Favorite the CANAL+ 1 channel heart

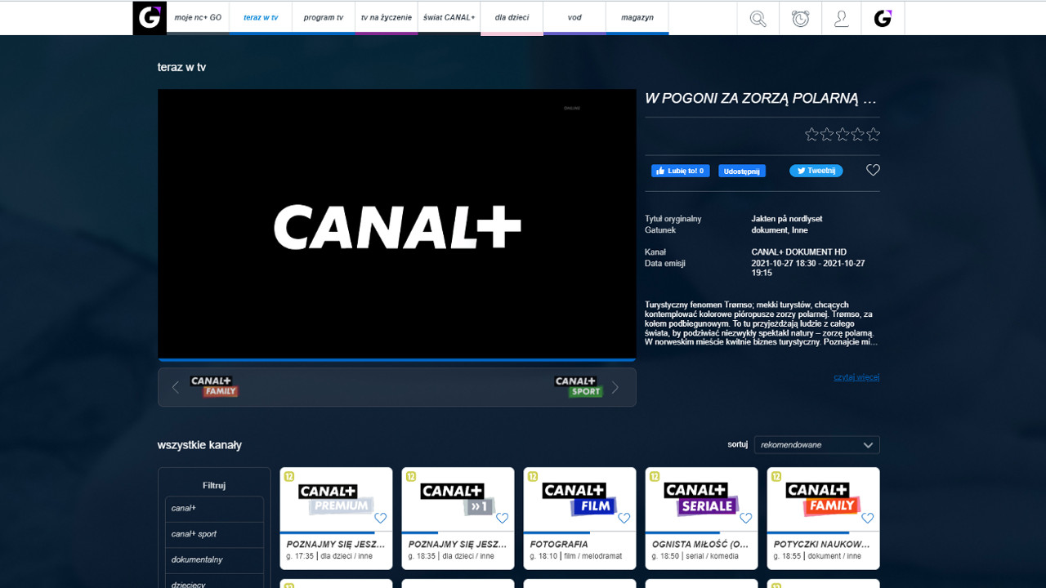pos(502,518)
